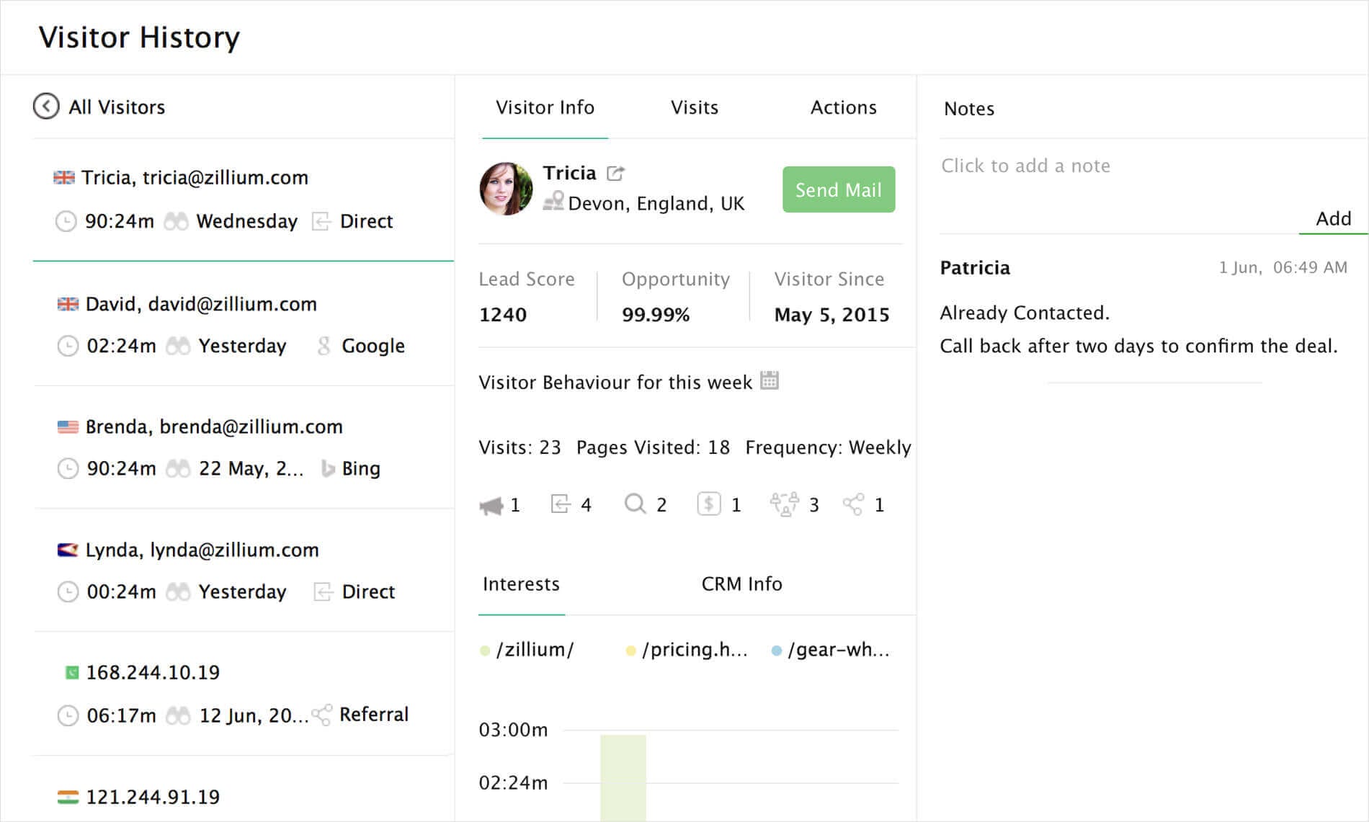Switch to the Visits tab
This screenshot has height=822, width=1369.
[x=694, y=107]
